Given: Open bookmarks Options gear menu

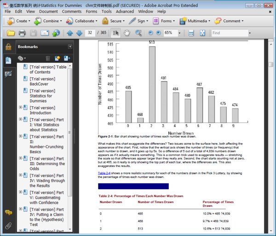Looking at the screenshot, I should pos(22,58).
